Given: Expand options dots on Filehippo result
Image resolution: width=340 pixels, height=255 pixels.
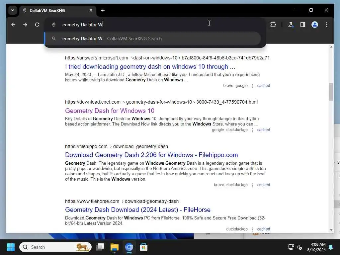Looking at the screenshot, I should 252,185.
